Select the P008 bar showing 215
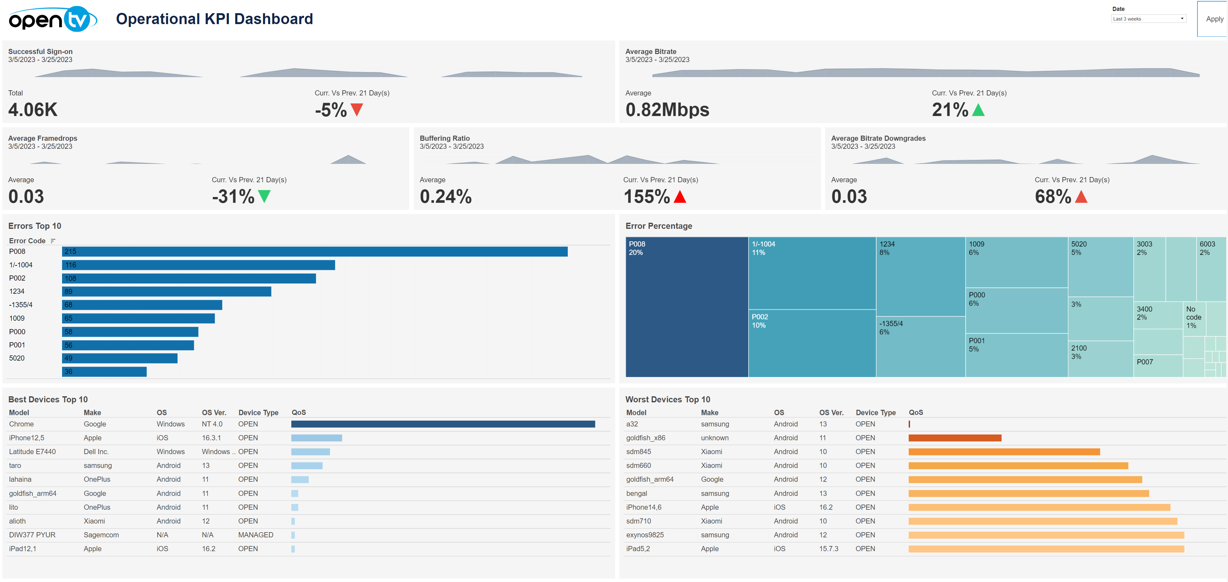 click(x=314, y=251)
